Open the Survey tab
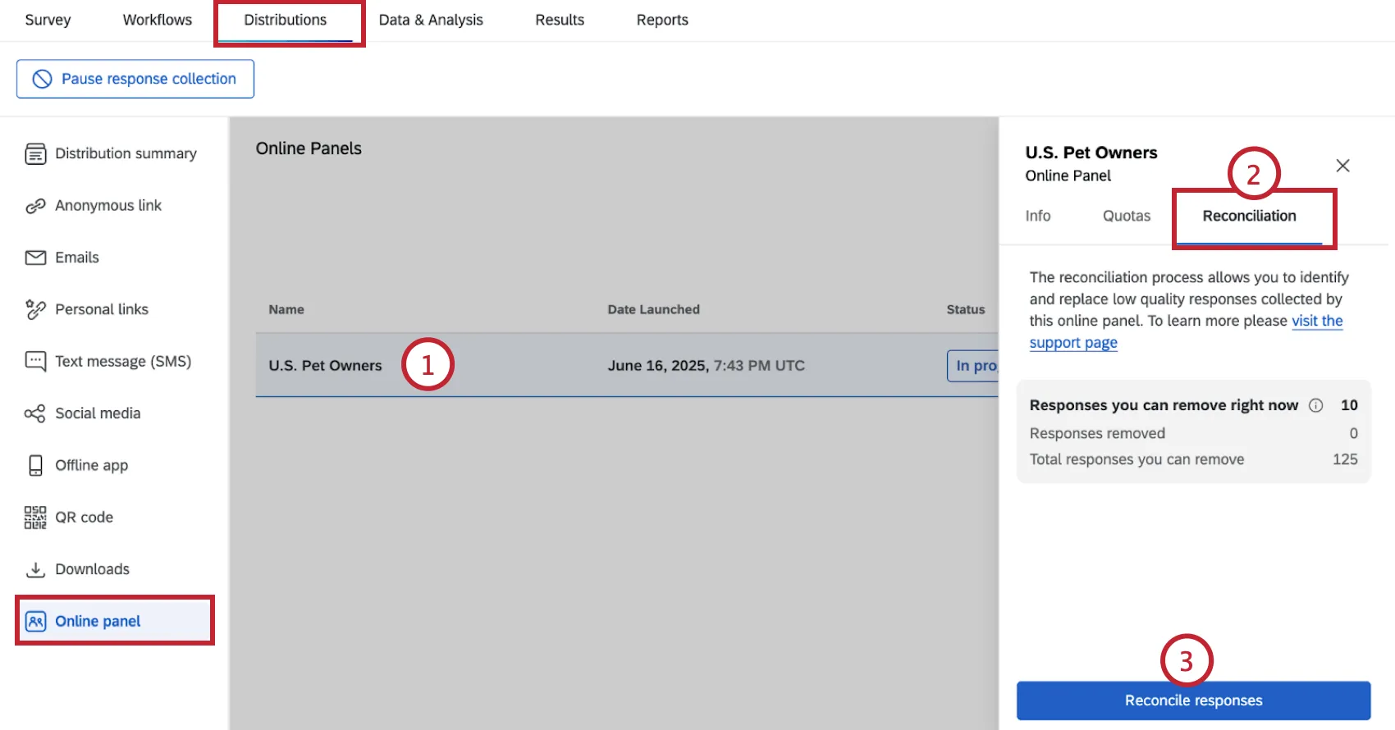The width and height of the screenshot is (1395, 730). (48, 20)
